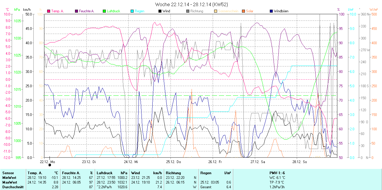Click the '25.12. Do' date label
This screenshot has height=190, width=382.
click(x=173, y=162)
